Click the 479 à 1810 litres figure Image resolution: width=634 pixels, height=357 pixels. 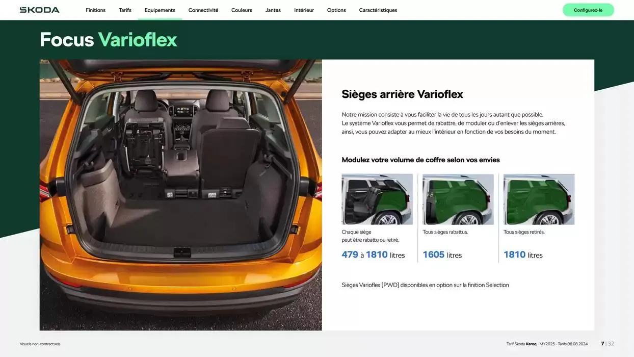[x=373, y=255]
